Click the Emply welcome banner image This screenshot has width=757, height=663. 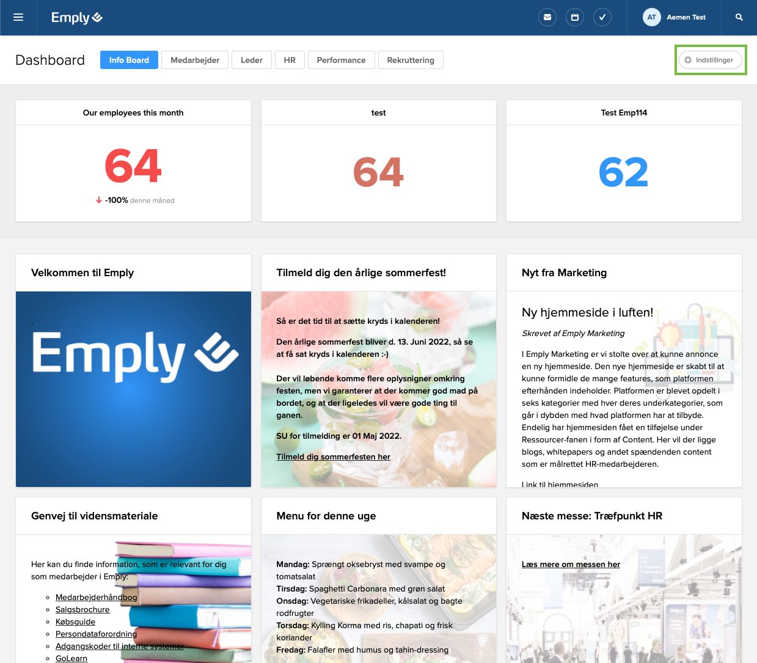[133, 389]
